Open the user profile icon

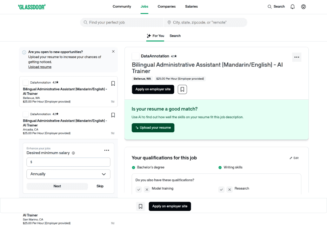tap(303, 7)
